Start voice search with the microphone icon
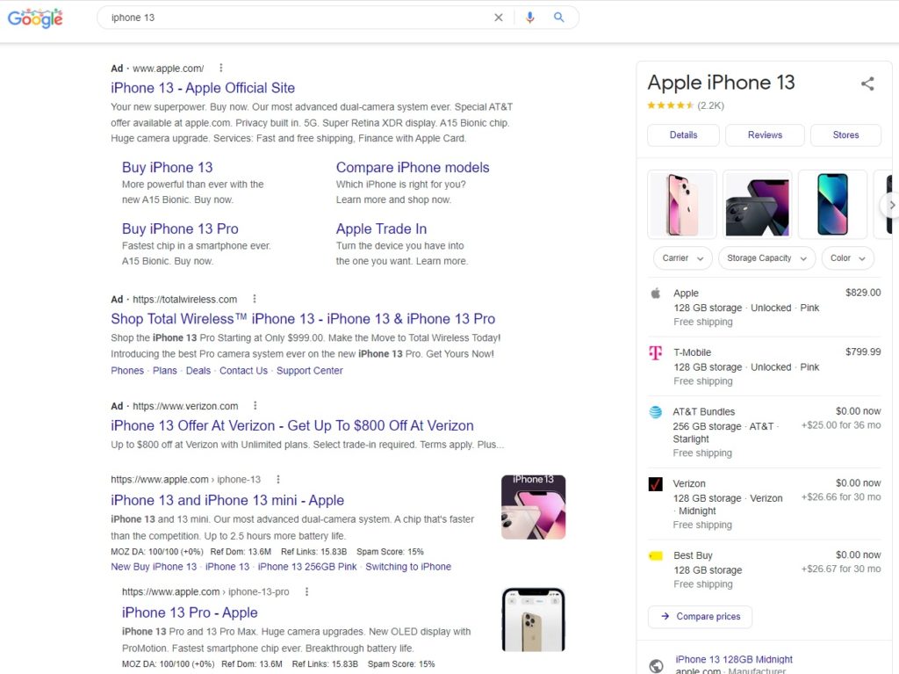Viewport: 899px width, 674px height. [529, 18]
